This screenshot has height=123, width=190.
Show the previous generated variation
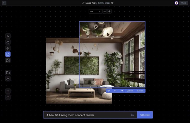[109, 91]
